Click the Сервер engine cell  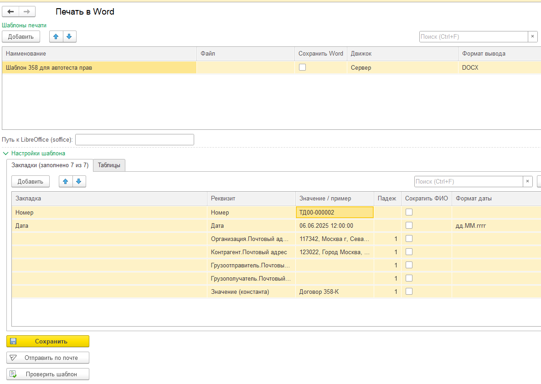402,67
